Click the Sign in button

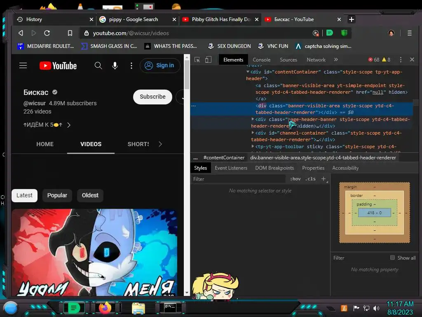pyautogui.click(x=160, y=66)
